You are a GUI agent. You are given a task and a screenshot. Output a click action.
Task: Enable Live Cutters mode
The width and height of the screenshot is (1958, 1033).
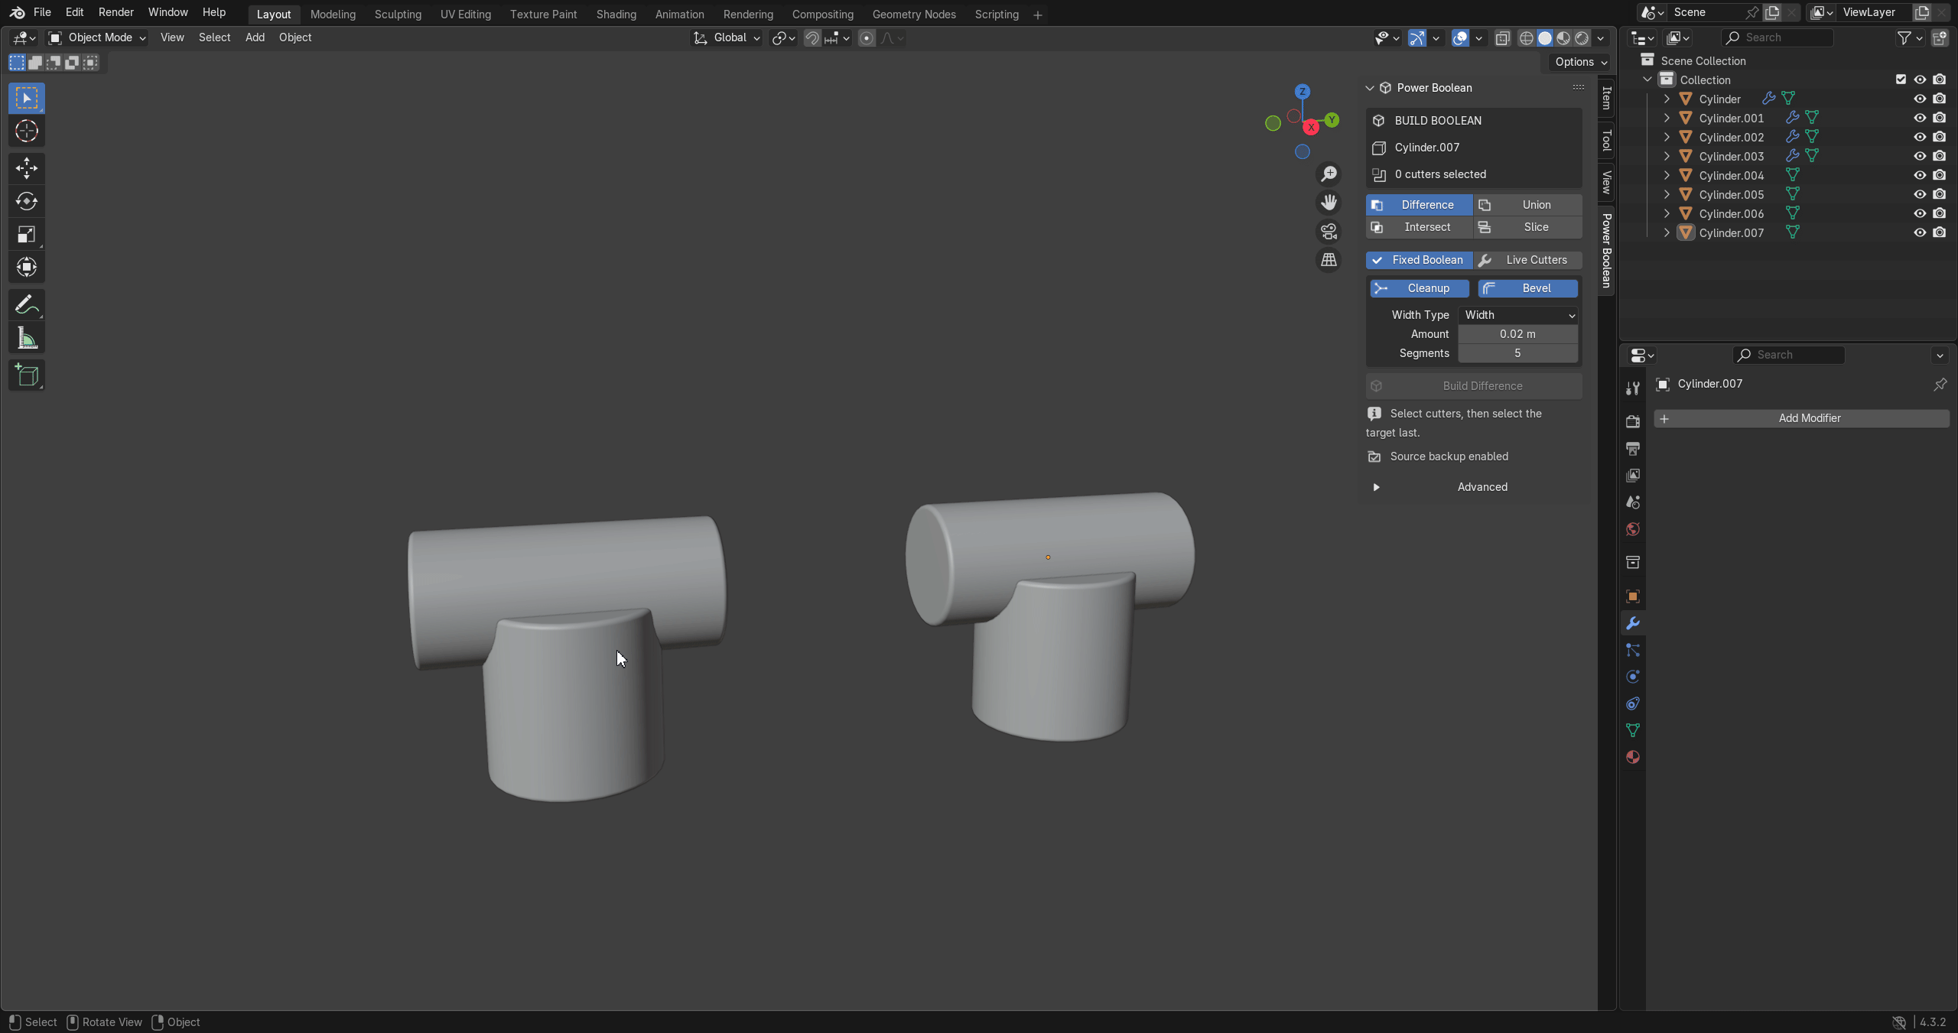1527,260
